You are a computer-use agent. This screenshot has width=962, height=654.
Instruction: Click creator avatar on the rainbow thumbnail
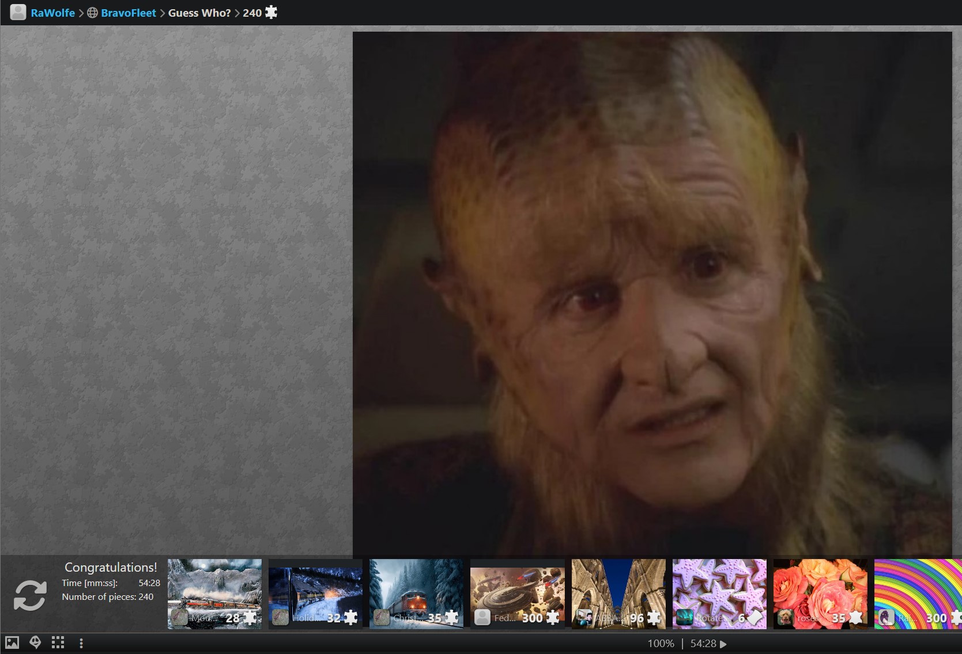coord(886,617)
